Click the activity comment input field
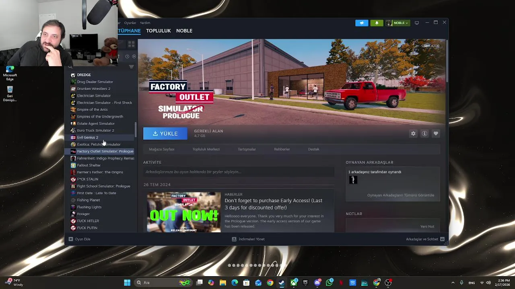The width and height of the screenshot is (515, 289). pos(239,172)
